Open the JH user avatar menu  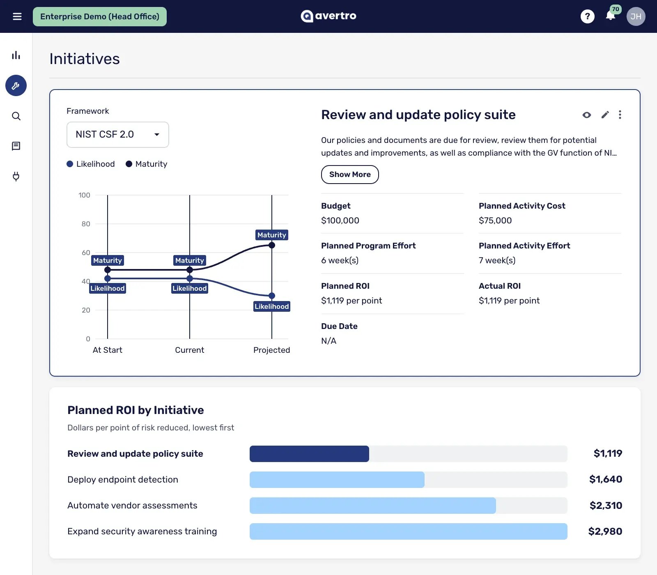[x=636, y=16]
